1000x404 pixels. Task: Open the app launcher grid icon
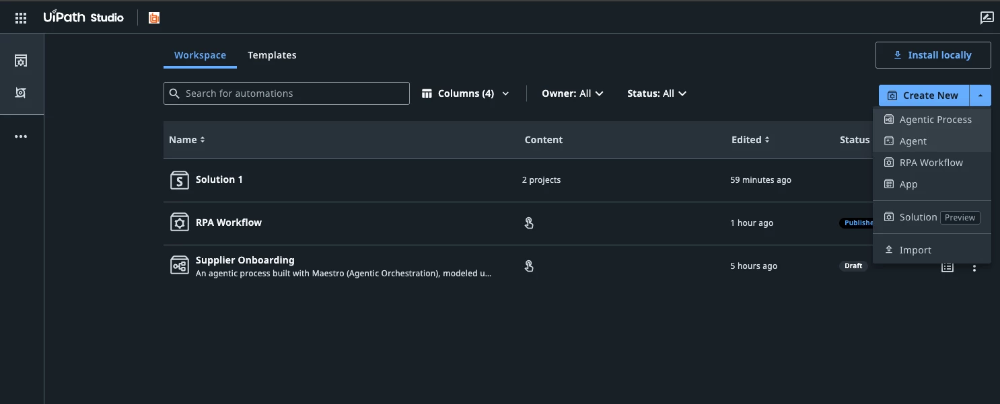[x=21, y=18]
